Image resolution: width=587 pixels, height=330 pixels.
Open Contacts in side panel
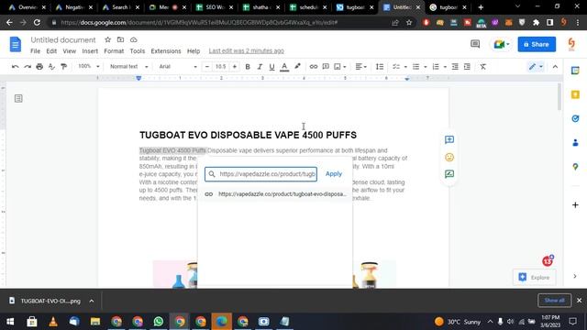pos(575,143)
